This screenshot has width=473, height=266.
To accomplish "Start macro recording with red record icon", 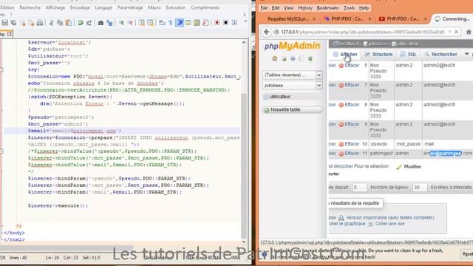I will pos(217,23).
